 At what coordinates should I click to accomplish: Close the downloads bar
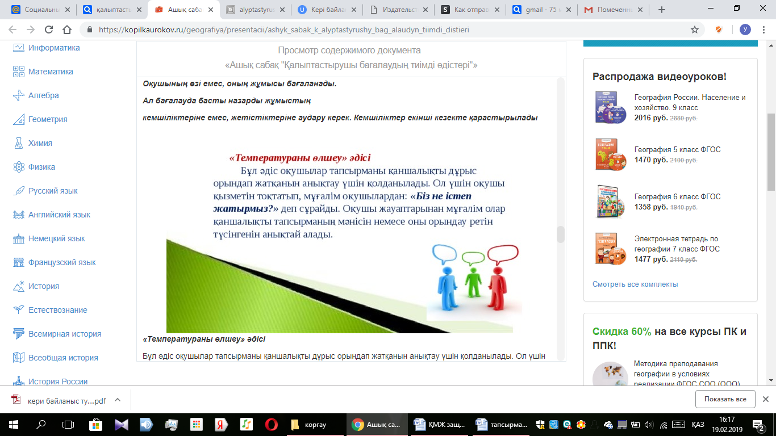pos(765,399)
